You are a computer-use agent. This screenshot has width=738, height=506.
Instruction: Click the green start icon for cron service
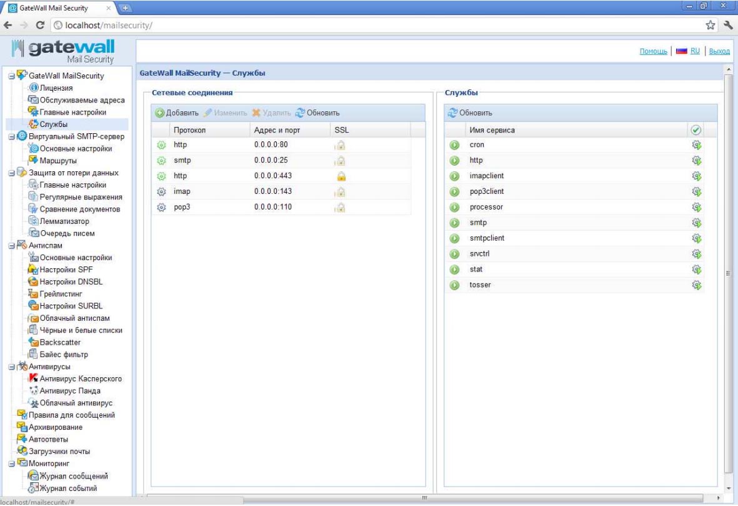pos(454,145)
